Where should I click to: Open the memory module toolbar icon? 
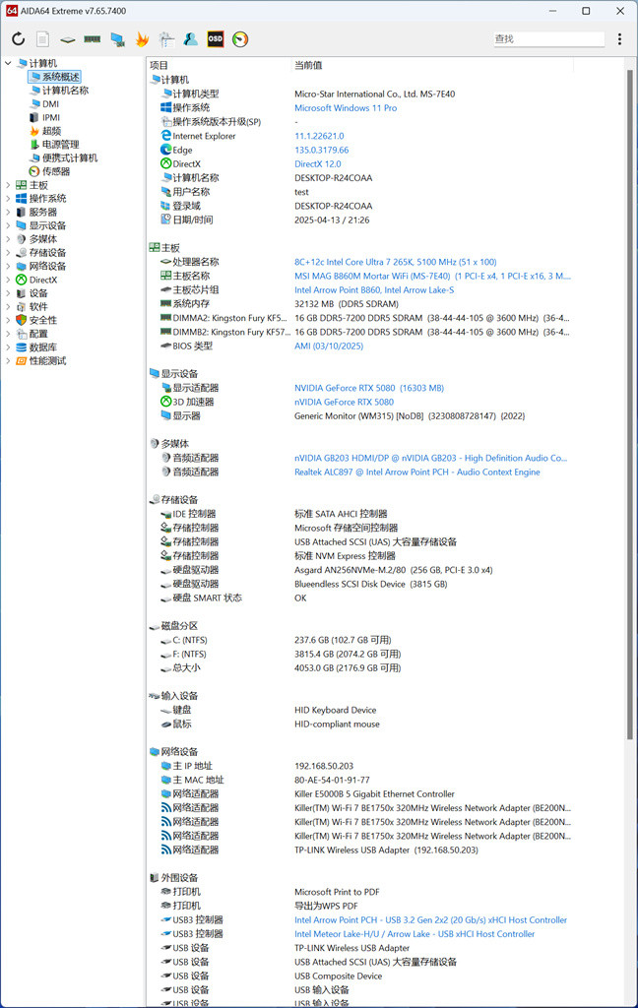(92, 39)
